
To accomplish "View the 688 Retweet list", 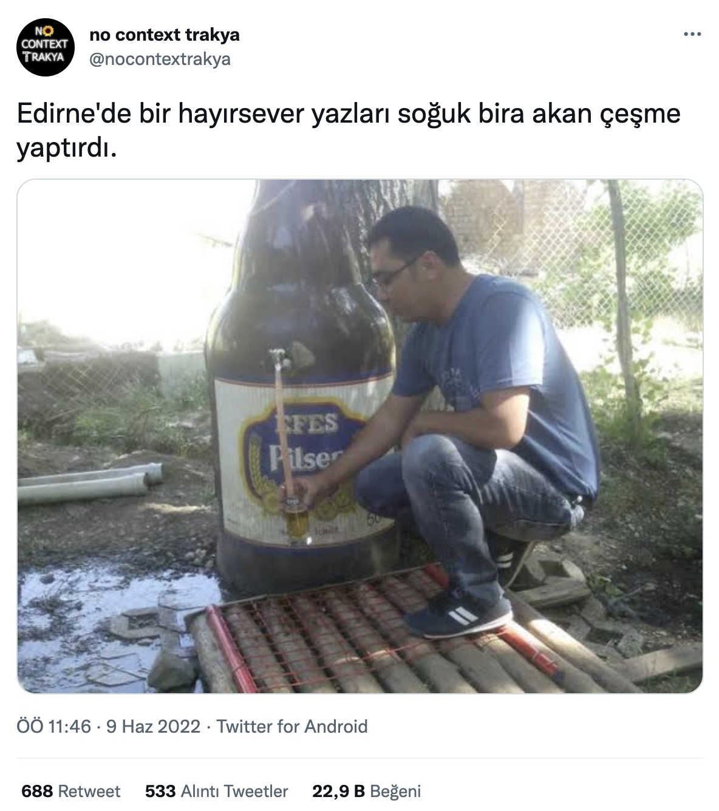I will click(x=71, y=791).
